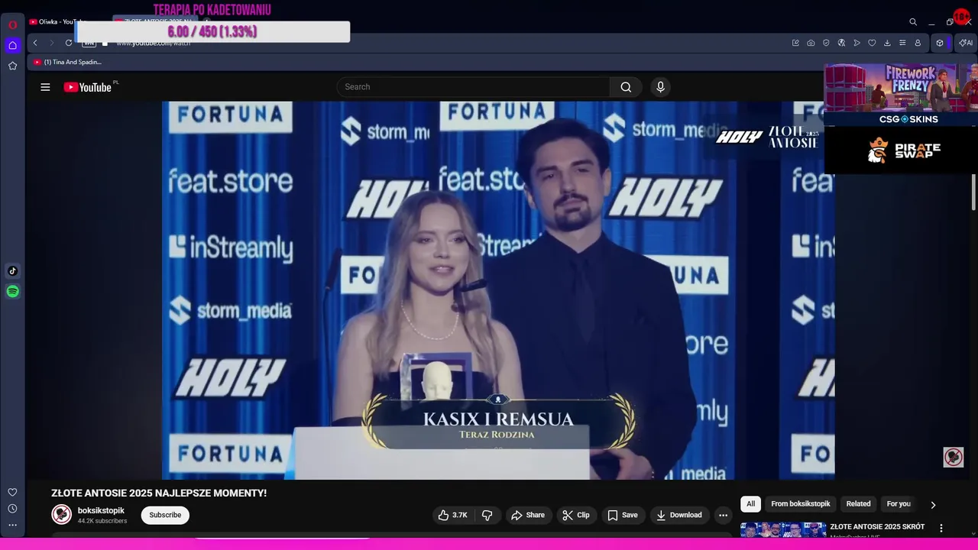
Task: Open My Flow send arrow icon
Action: (x=857, y=43)
